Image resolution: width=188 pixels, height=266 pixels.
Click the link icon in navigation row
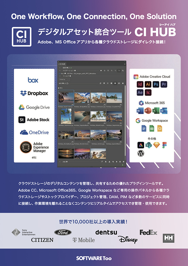pyautogui.click(x=115, y=71)
